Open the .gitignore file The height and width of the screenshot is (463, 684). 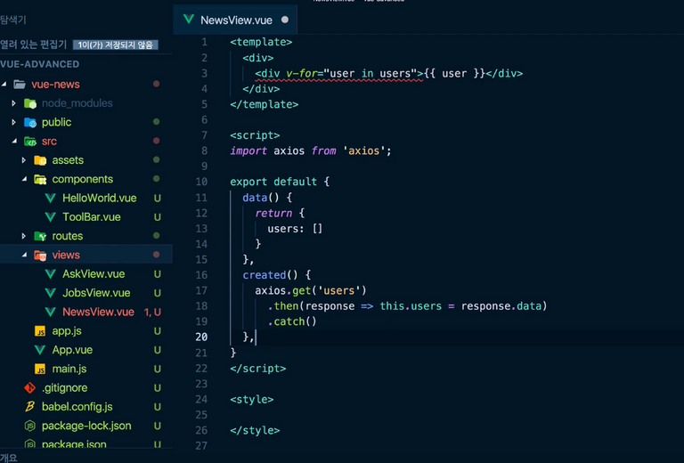point(64,388)
